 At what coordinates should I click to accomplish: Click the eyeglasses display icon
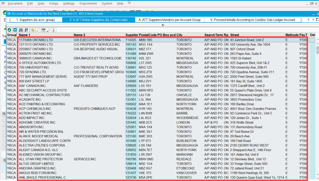[x=38, y=30]
